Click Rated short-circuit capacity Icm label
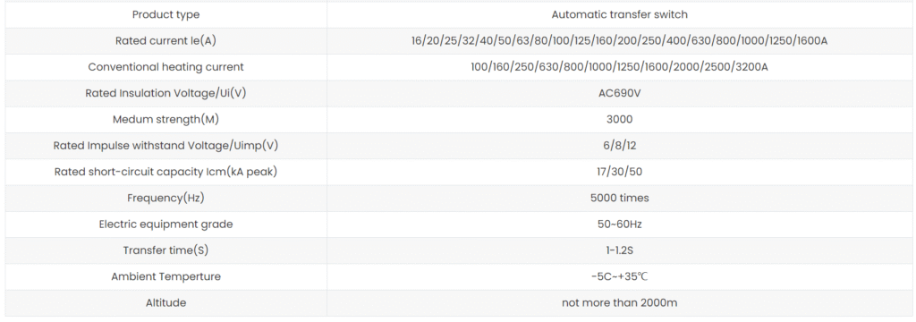The image size is (916, 322). (x=165, y=172)
